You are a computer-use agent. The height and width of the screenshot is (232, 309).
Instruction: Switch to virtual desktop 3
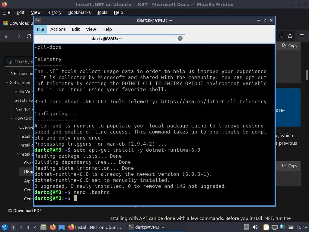tap(28, 227)
